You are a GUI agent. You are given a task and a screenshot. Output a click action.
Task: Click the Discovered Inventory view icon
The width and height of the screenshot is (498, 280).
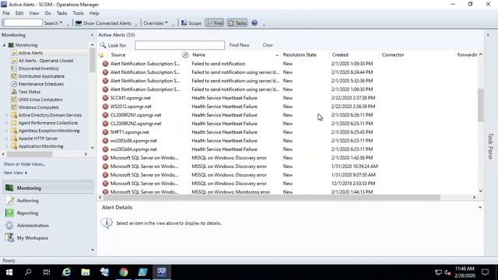[x=14, y=68]
